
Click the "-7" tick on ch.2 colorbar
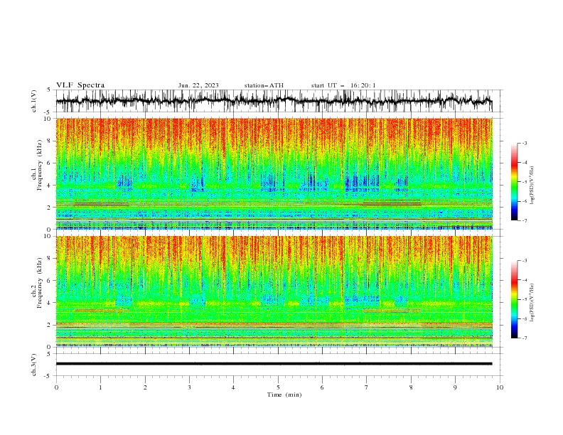(x=524, y=338)
